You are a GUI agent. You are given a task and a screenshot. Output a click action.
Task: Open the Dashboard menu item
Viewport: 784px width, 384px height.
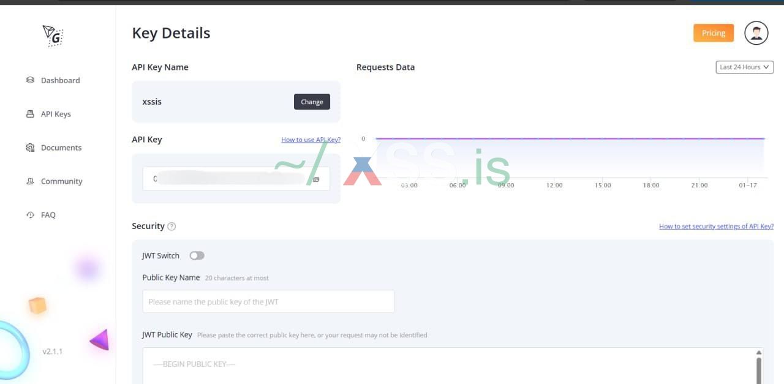[x=60, y=80]
